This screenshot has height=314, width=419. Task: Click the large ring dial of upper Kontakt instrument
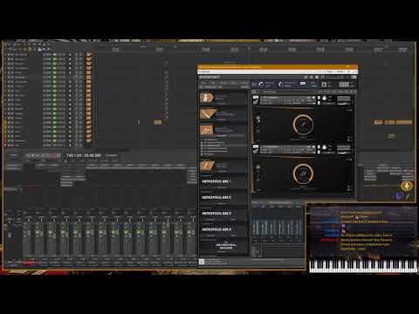coord(303,125)
